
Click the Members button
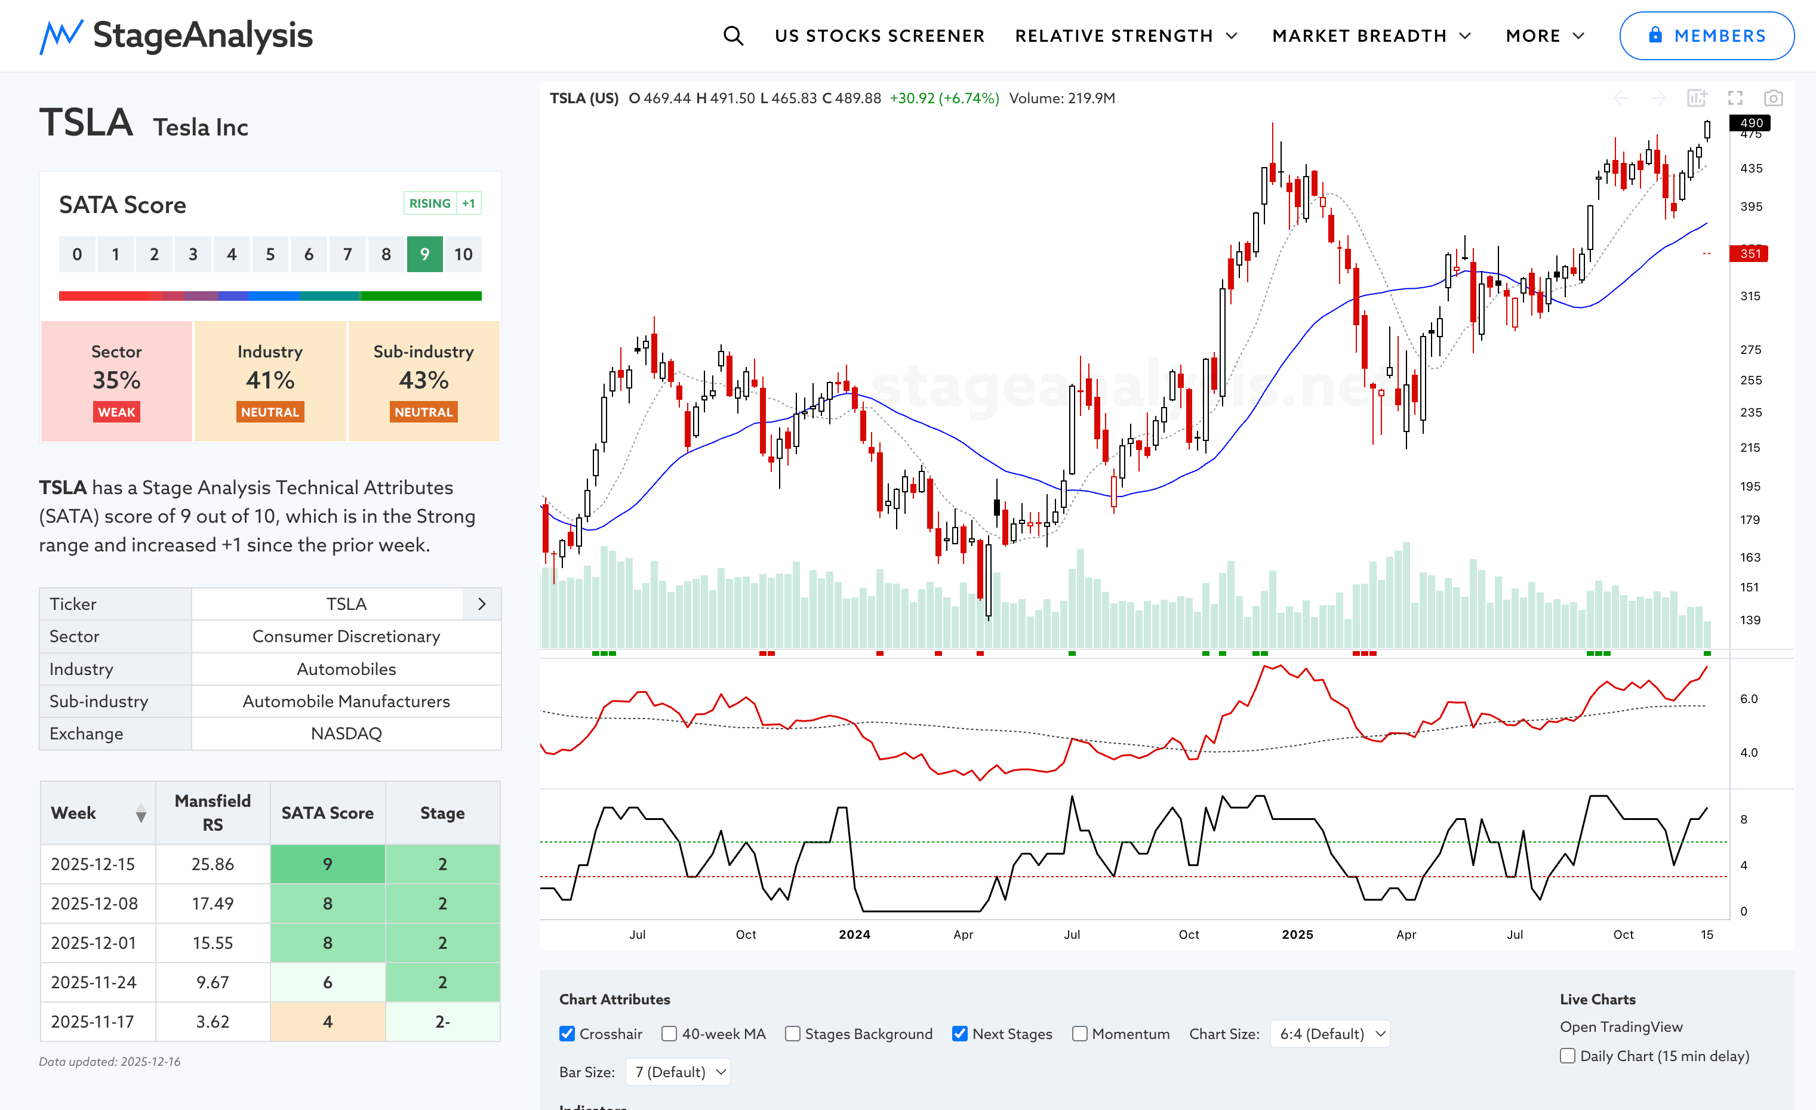(1706, 35)
